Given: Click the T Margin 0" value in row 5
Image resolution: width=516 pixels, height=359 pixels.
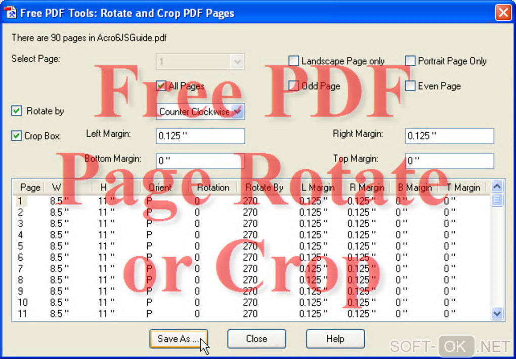Looking at the screenshot, I should click(x=450, y=246).
